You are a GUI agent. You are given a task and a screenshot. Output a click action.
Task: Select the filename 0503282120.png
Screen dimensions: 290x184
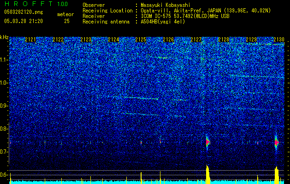pyautogui.click(x=24, y=12)
